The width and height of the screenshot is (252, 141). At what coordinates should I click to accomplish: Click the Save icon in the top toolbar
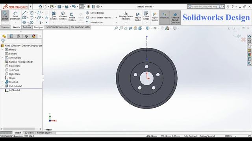(59, 7)
